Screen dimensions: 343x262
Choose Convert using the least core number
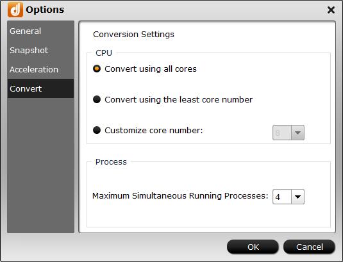coord(97,99)
